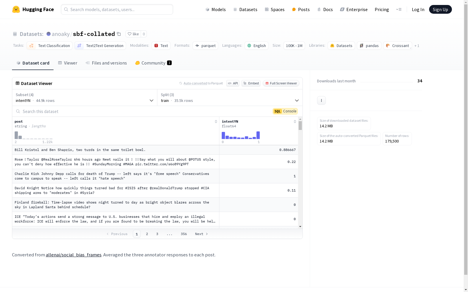Select the Text2Text Generation task tag

[100, 46]
